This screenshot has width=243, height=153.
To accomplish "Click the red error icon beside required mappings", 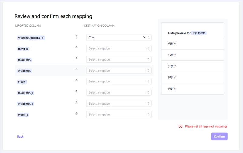I will [x=181, y=126].
